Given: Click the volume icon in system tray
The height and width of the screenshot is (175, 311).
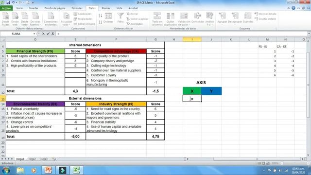Looking at the screenshot, I should pos(280,171).
